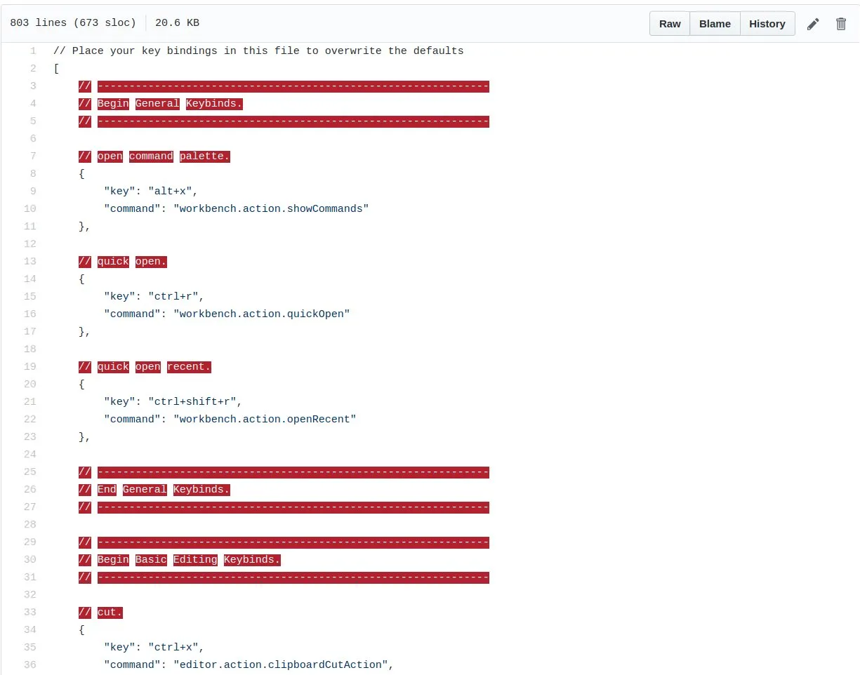This screenshot has width=860, height=675.
Task: View the file History
Action: (x=767, y=24)
